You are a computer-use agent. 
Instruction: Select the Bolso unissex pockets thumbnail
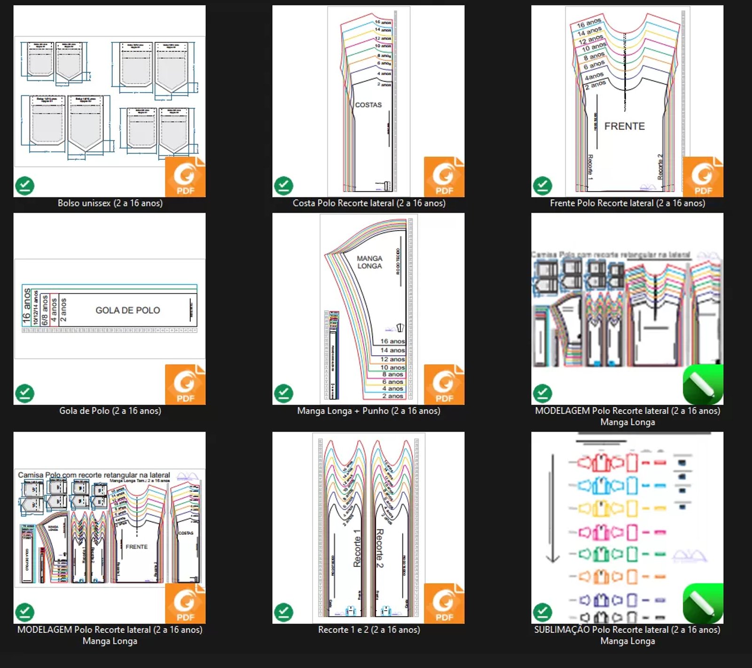(x=109, y=101)
